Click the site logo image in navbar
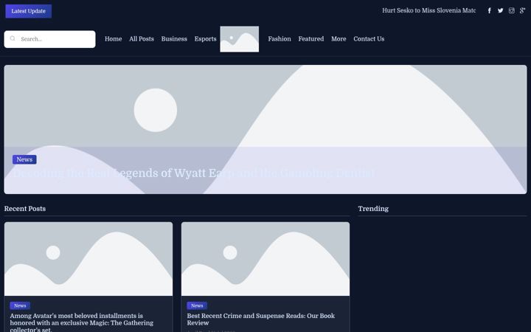This screenshot has width=531, height=332. click(x=240, y=39)
